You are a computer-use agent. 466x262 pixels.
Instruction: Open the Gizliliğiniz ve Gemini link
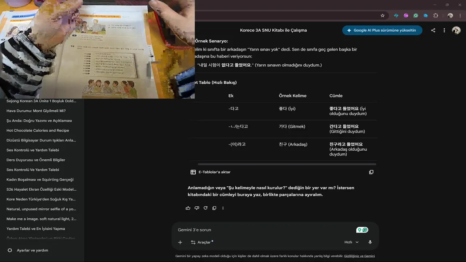[359, 256]
